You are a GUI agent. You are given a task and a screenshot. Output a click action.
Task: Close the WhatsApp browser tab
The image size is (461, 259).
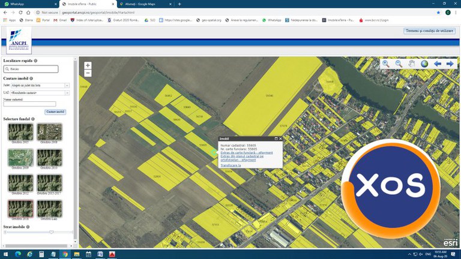point(56,4)
